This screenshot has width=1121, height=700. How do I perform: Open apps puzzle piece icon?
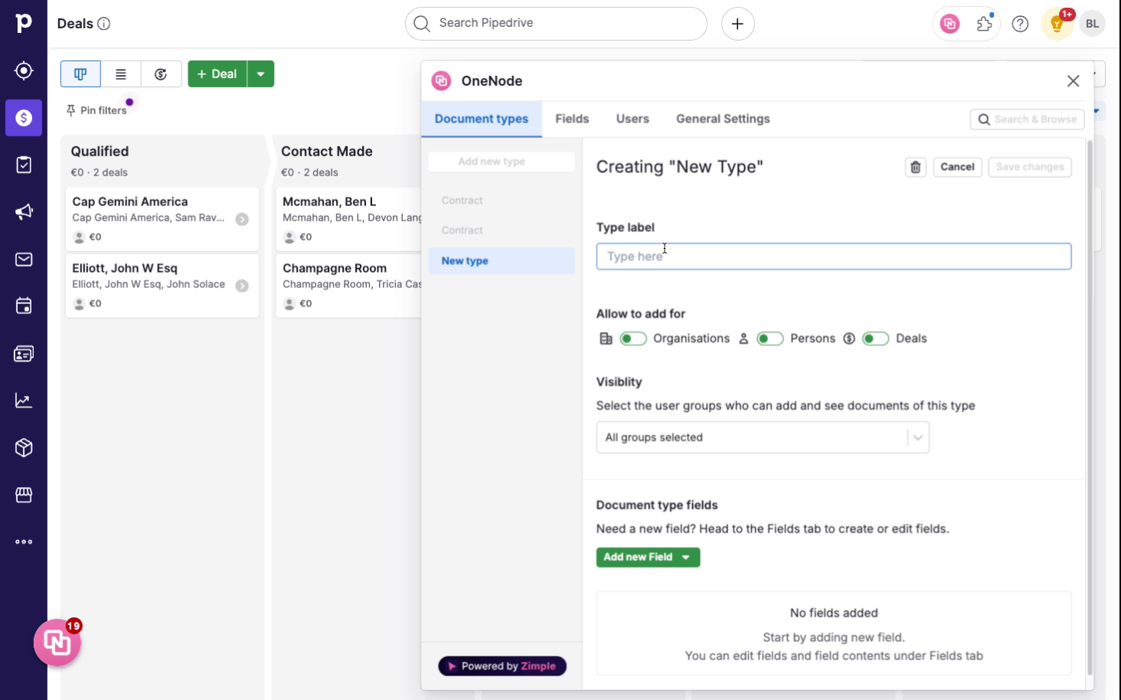(985, 24)
